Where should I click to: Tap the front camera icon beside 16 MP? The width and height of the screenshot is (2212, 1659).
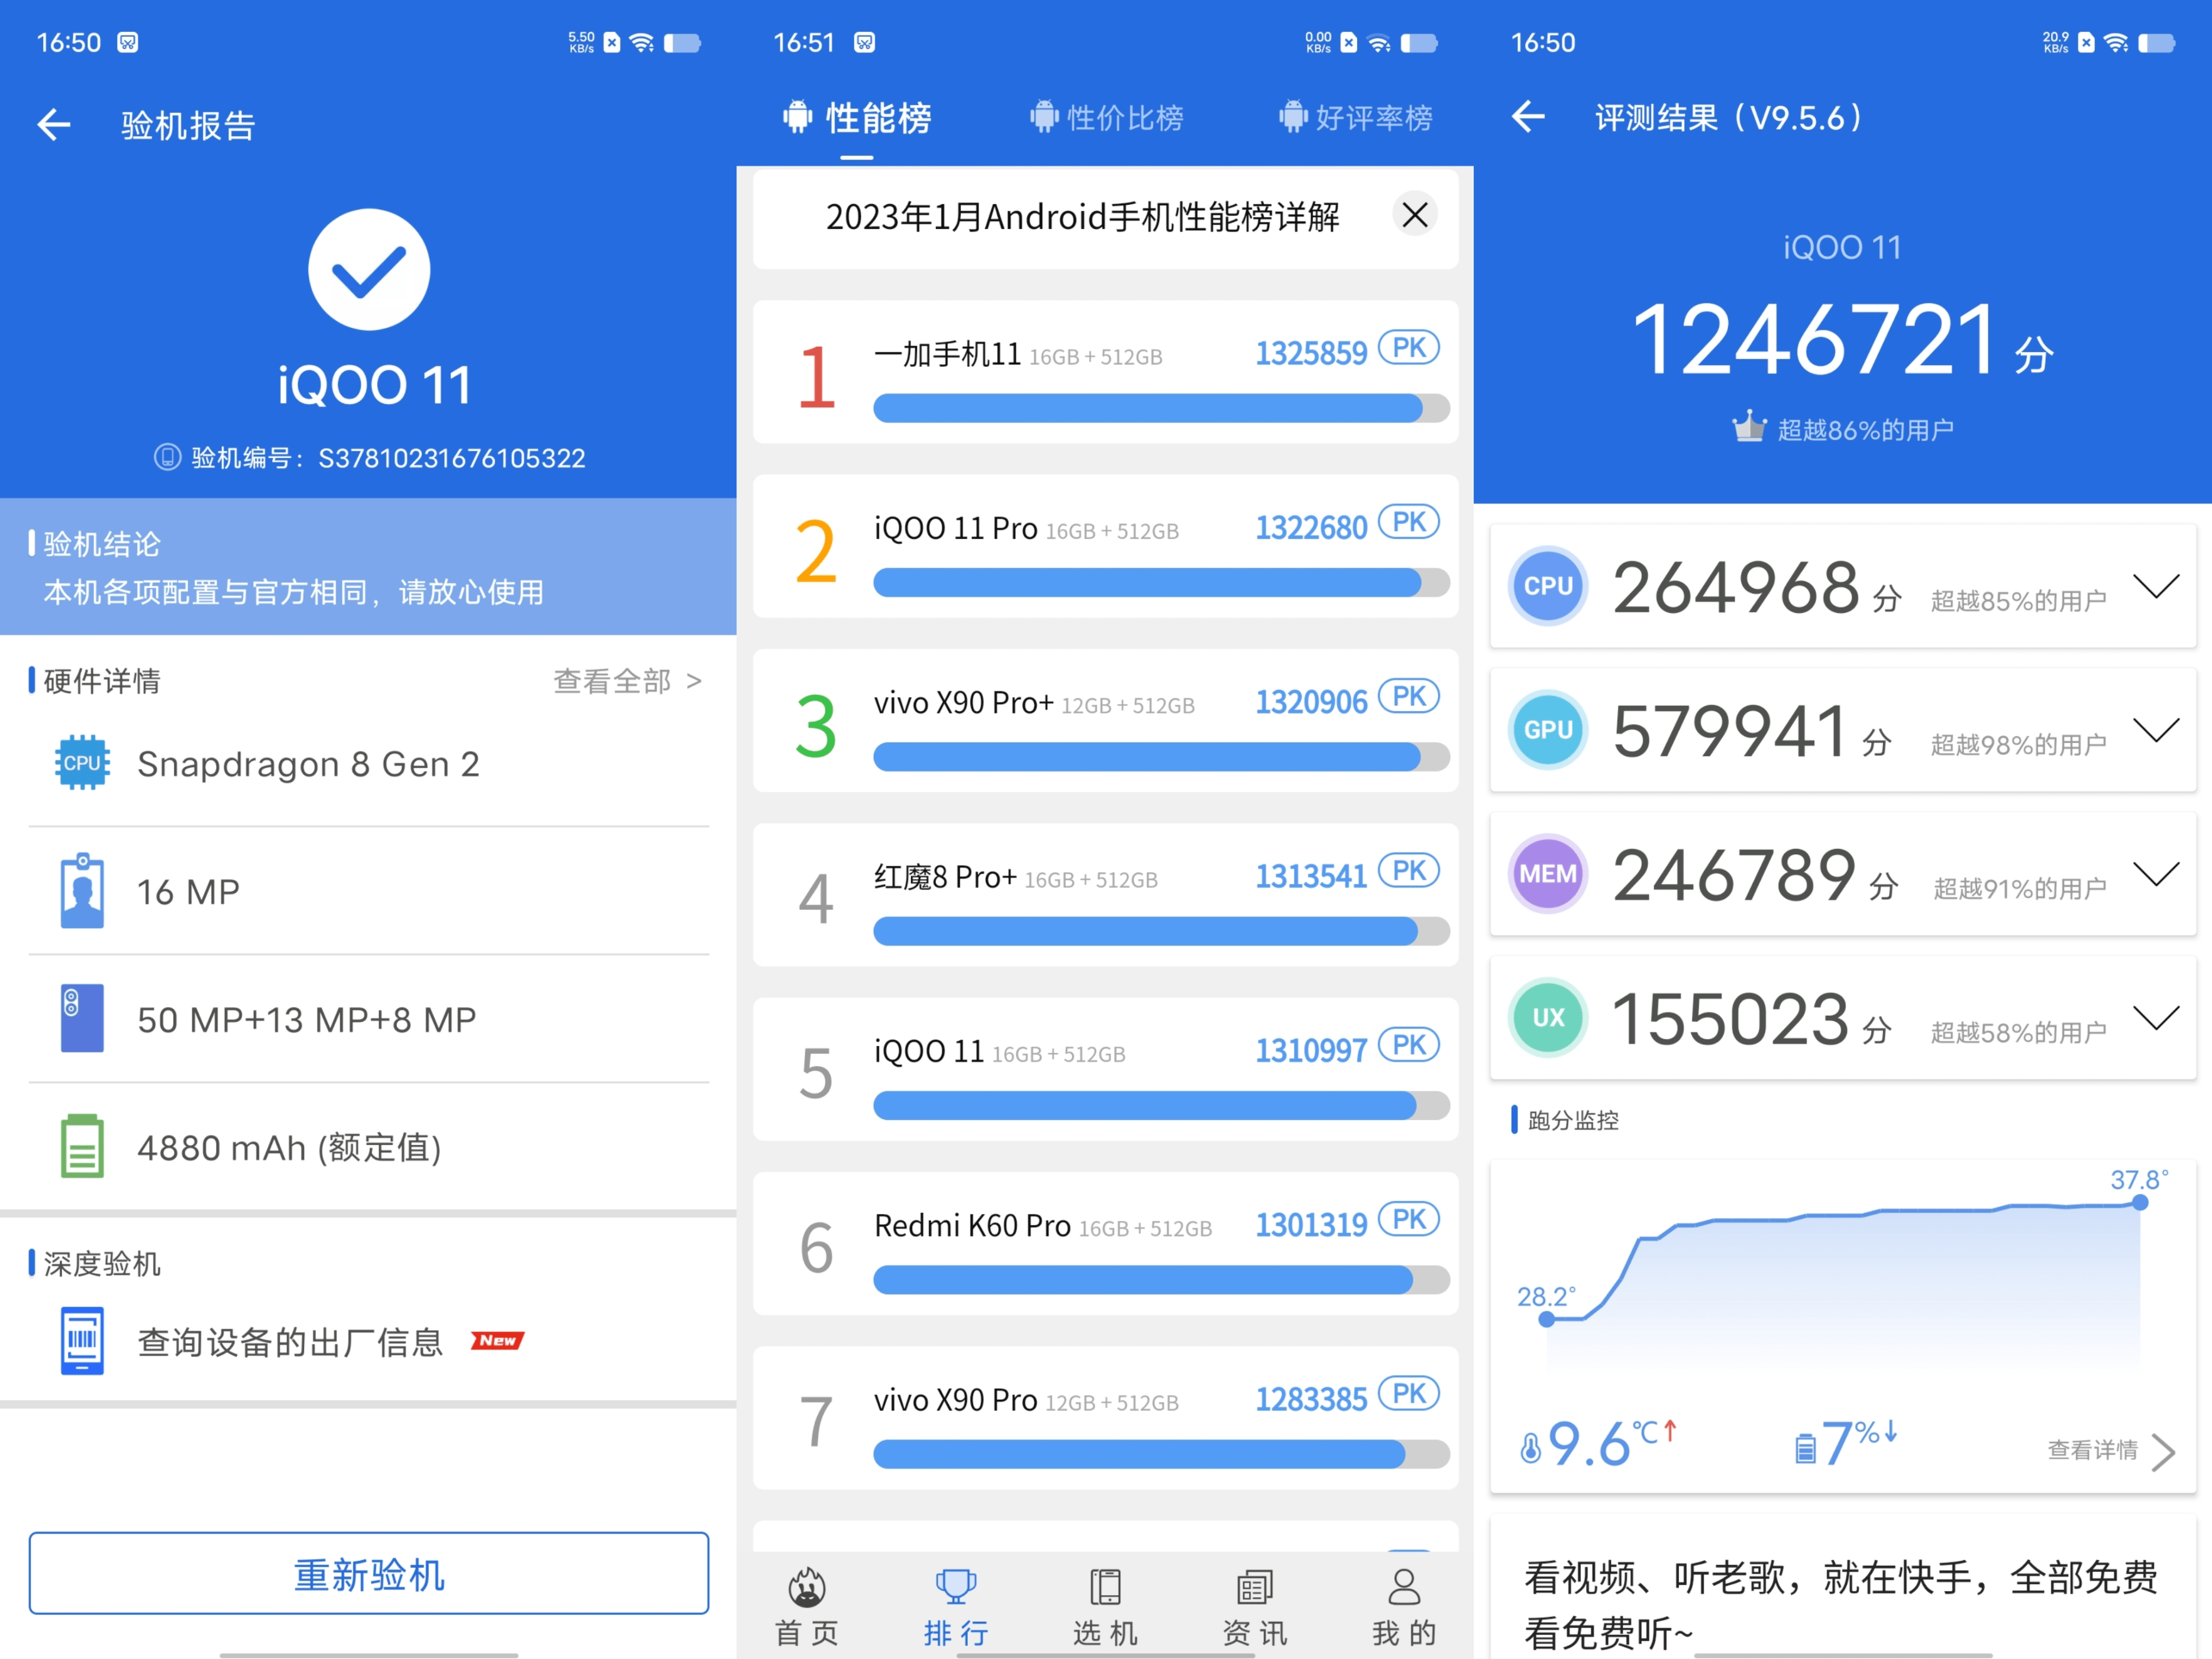[82, 891]
